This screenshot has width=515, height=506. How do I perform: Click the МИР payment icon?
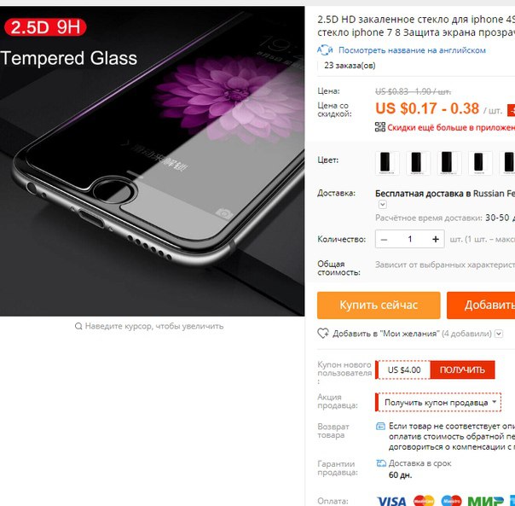click(x=485, y=501)
